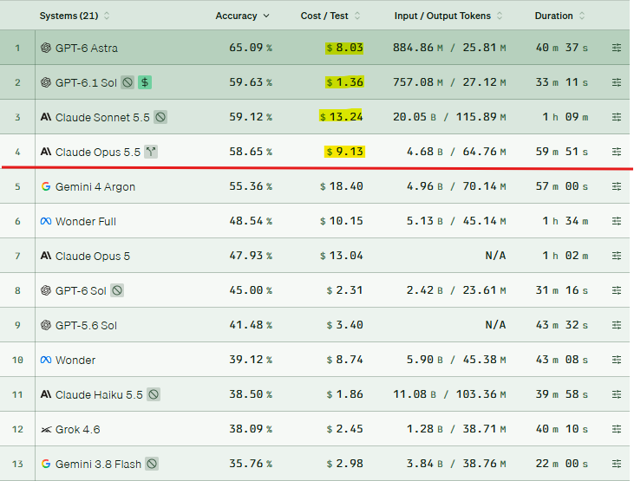The width and height of the screenshot is (634, 481).
Task: Click the Anthropic logo beside Claude Sonnet 5.5
Action: pyautogui.click(x=46, y=117)
